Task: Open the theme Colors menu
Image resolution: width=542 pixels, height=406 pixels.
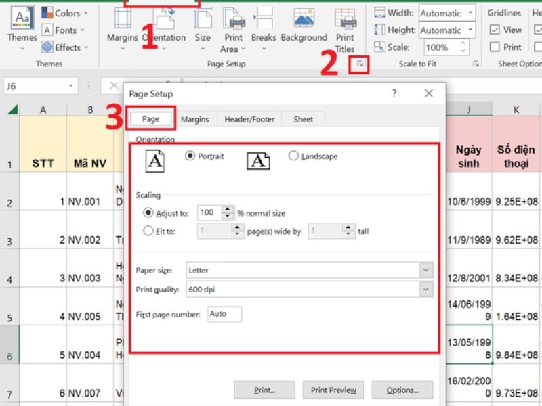Action: 64,13
